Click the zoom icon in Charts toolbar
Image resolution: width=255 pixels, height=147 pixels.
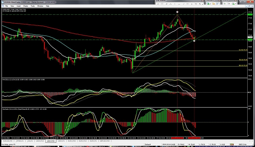(233, 4)
